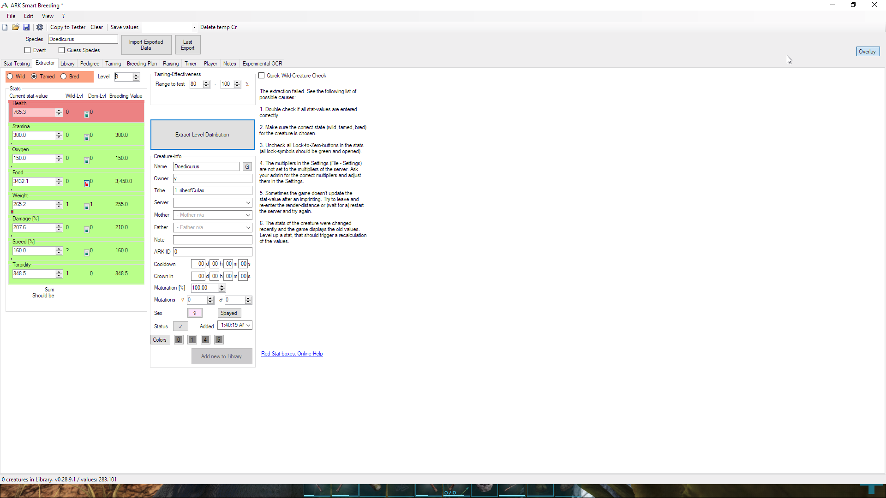Open the Library tab
886x498 pixels.
point(67,63)
